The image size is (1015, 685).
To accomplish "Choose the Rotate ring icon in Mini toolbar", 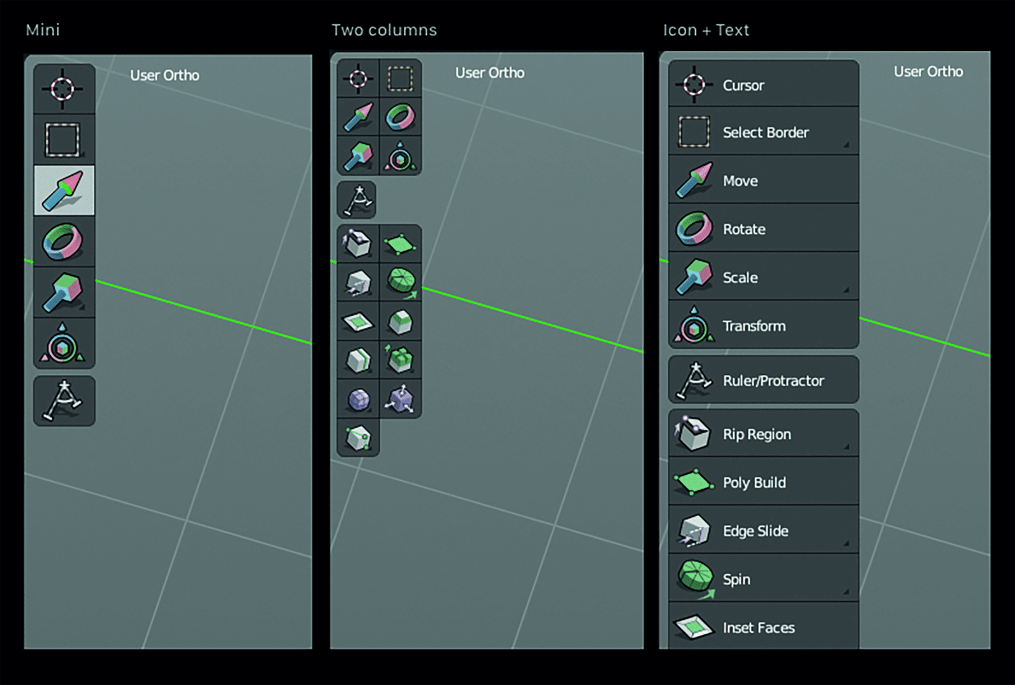I will (x=63, y=242).
